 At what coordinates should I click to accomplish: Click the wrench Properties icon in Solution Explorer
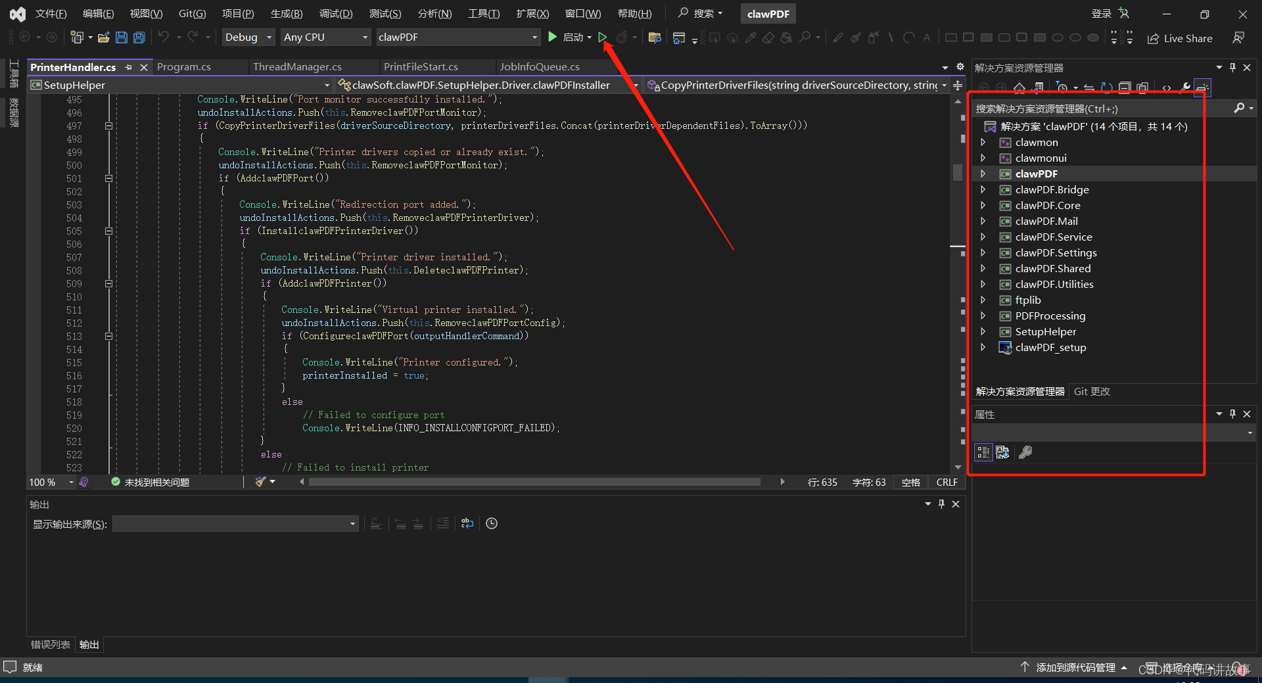1185,87
